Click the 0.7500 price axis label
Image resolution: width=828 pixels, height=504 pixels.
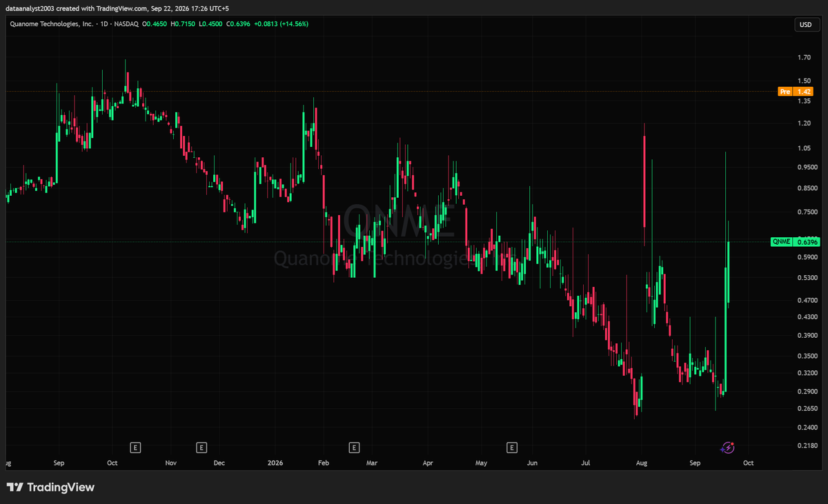click(x=807, y=212)
